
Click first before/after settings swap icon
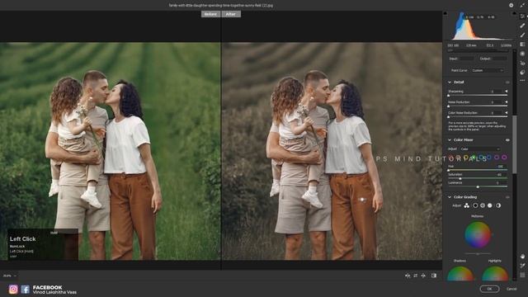408,276
